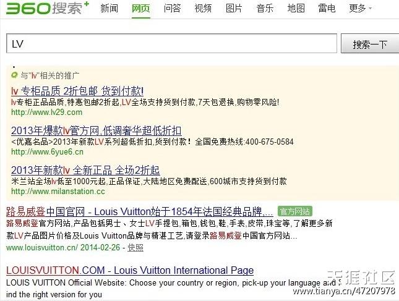Click the URL http://www.lv29.com
Screen dimensions: 399x301
coord(46,112)
